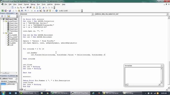This screenshot has width=170, height=95.
Task: Click the (Name) property value field
Action: pos(11,84)
